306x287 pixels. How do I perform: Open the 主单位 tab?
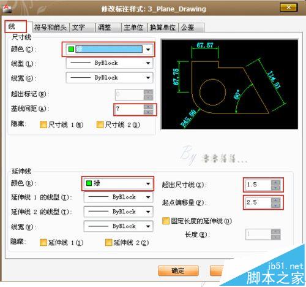134,28
